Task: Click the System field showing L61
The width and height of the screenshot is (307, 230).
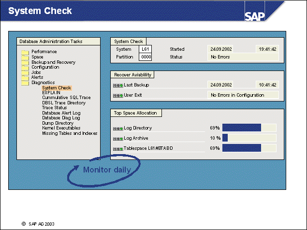Action: (145, 49)
